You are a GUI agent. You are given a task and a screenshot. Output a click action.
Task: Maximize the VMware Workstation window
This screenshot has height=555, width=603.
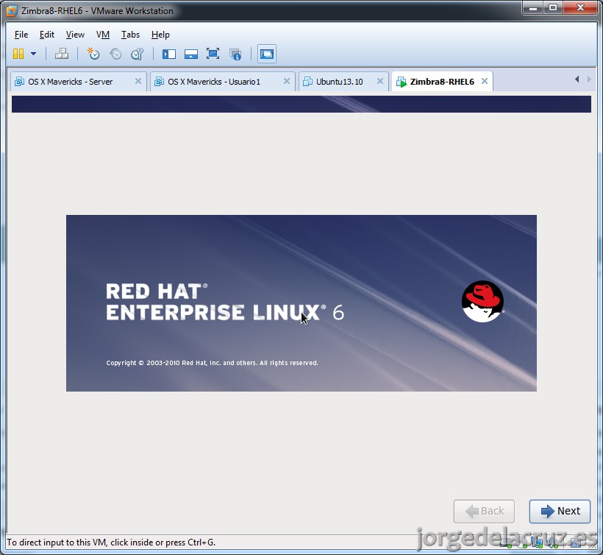point(553,8)
